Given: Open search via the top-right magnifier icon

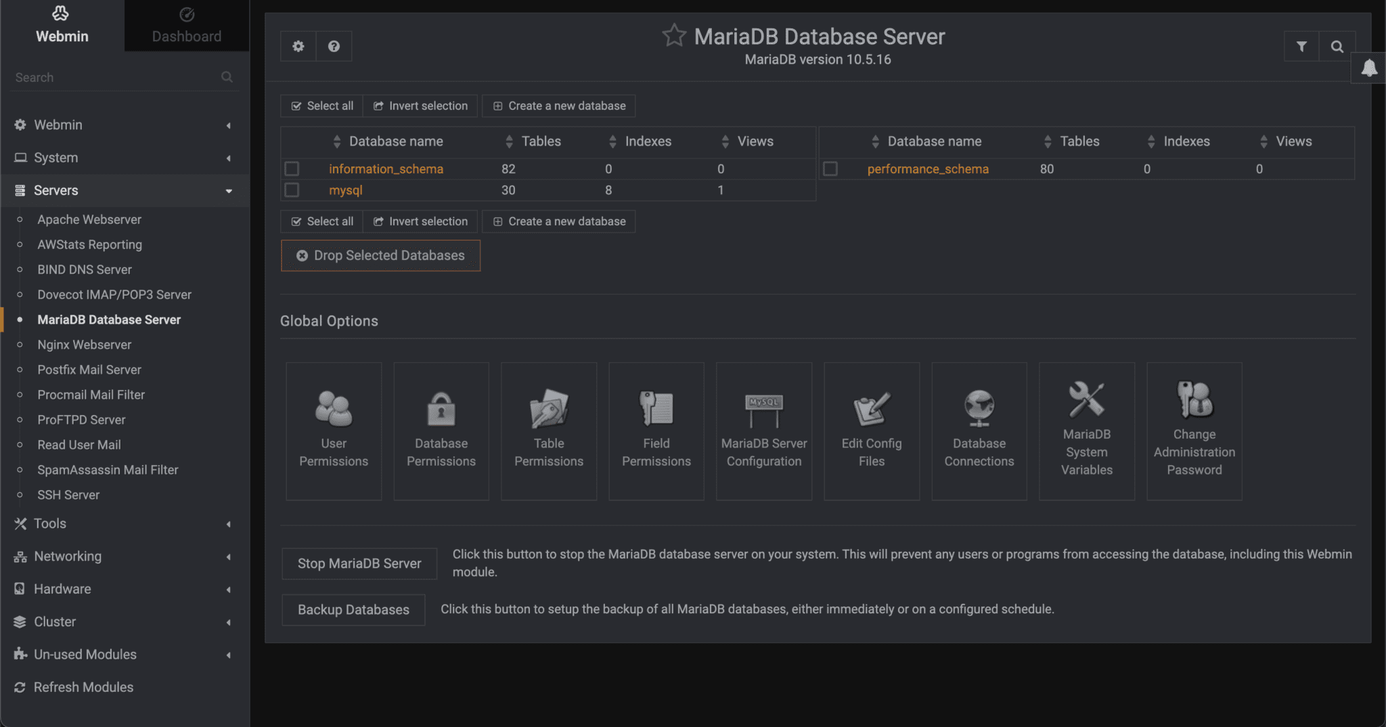Looking at the screenshot, I should 1337,46.
